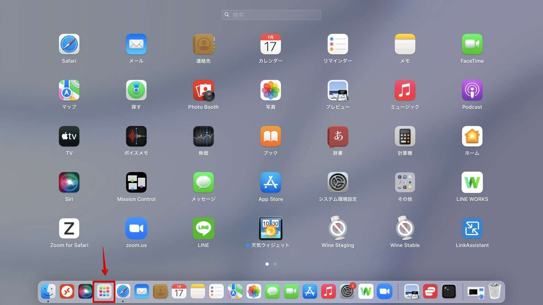Screen dimensions: 543x305
Task: Open マップ in the Launchpad grid
Action: pyautogui.click(x=69, y=90)
